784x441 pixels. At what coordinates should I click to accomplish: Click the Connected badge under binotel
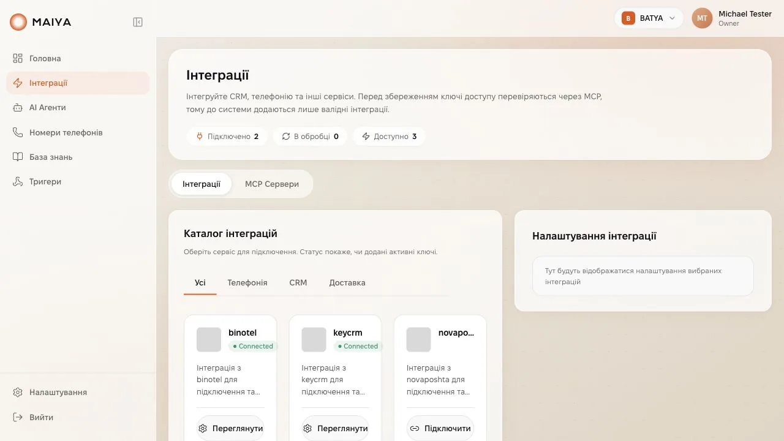[x=253, y=346]
